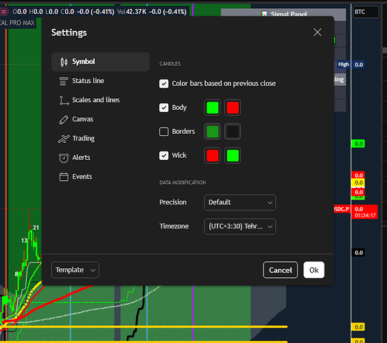Open the Symbol settings tab

point(100,62)
